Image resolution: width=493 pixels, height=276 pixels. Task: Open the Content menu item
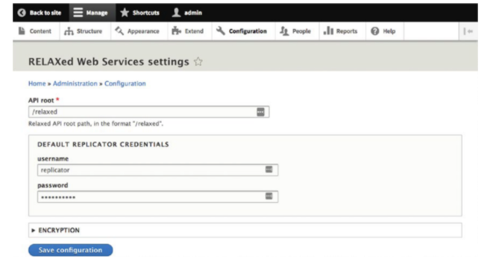tap(36, 31)
